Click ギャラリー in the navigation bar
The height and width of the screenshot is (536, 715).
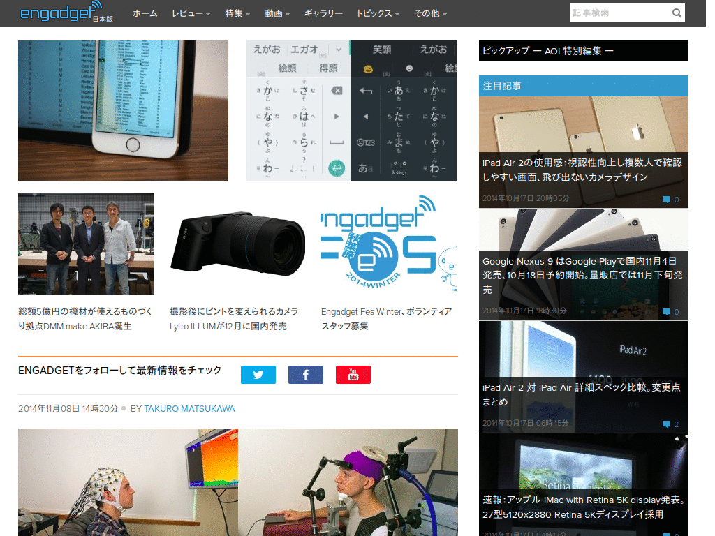click(323, 13)
